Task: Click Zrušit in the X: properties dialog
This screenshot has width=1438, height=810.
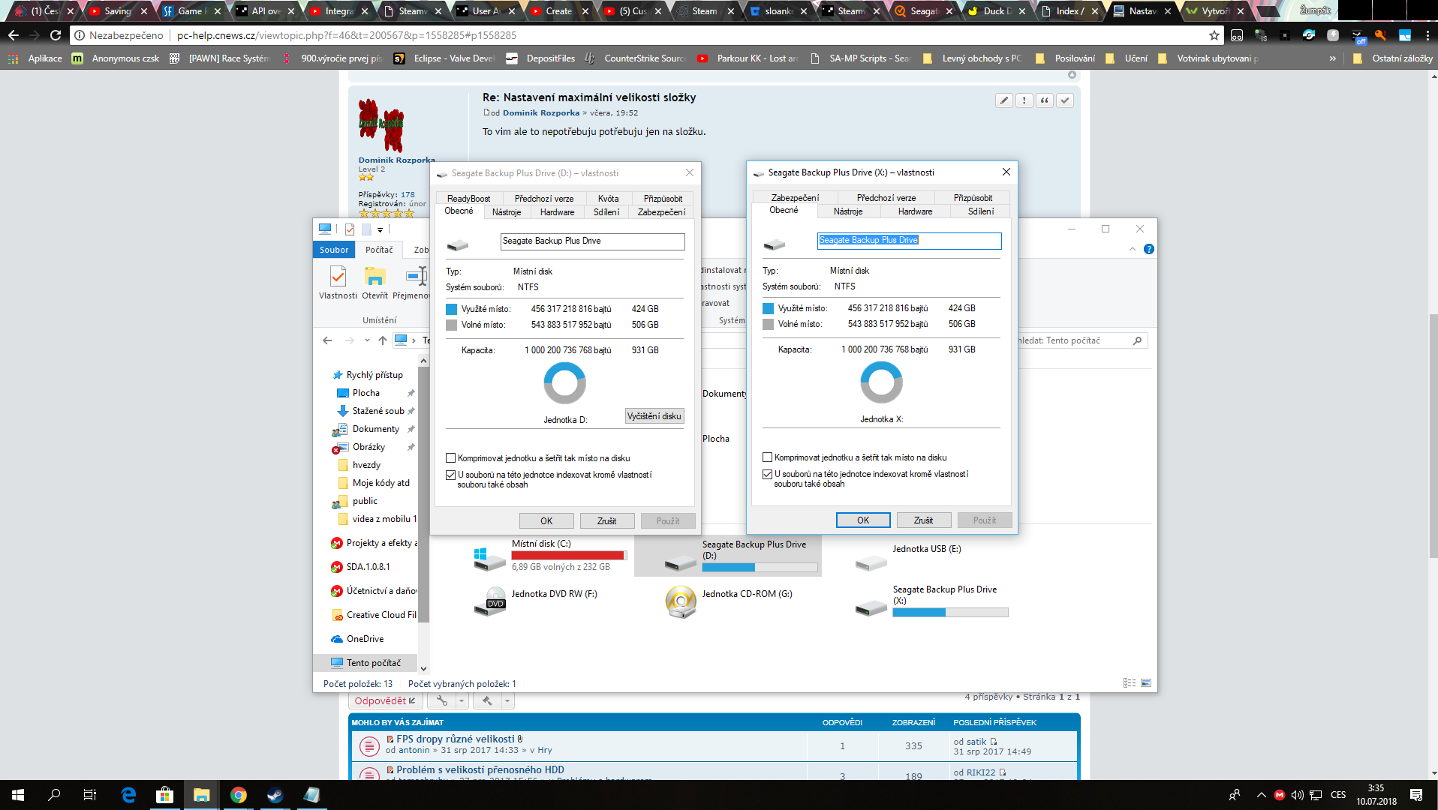Action: pos(923,520)
